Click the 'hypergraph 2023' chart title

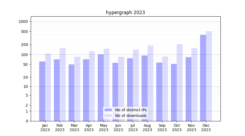(125, 13)
